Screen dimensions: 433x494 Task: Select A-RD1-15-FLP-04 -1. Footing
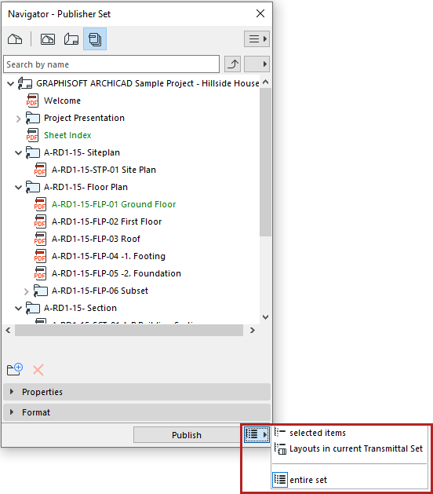[x=108, y=257]
